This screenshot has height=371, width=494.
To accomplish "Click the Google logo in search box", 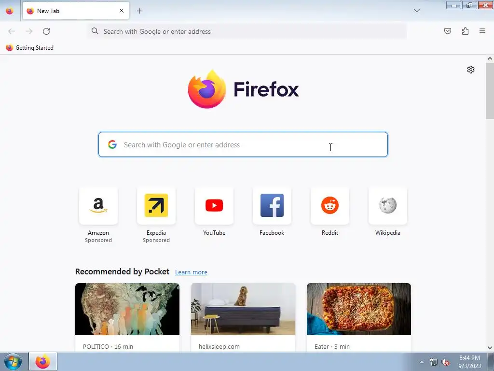I will click(x=112, y=144).
